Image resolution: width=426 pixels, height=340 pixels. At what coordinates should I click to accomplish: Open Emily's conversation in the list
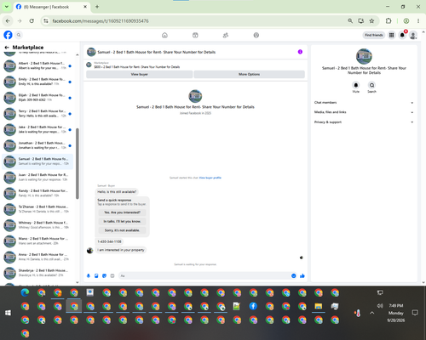37,82
